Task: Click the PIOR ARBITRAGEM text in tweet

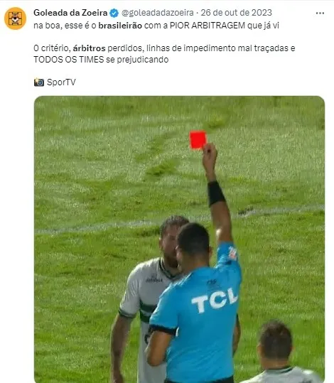Action: (208, 26)
